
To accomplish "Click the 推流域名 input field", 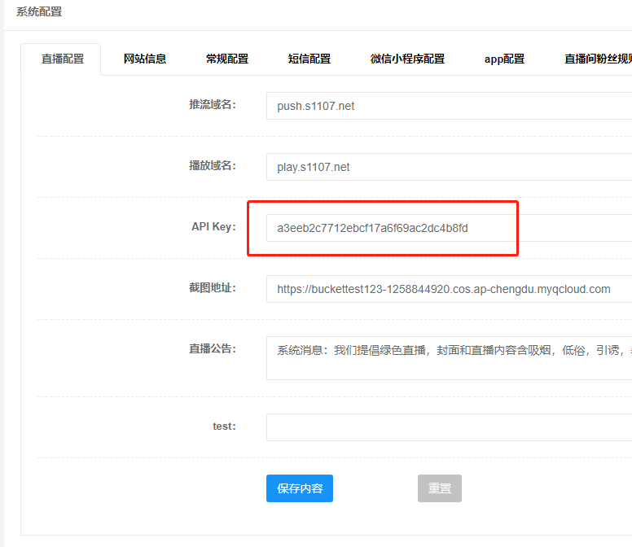I will (x=449, y=106).
